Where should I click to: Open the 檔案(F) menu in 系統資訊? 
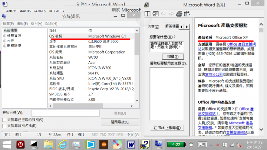point(8,24)
